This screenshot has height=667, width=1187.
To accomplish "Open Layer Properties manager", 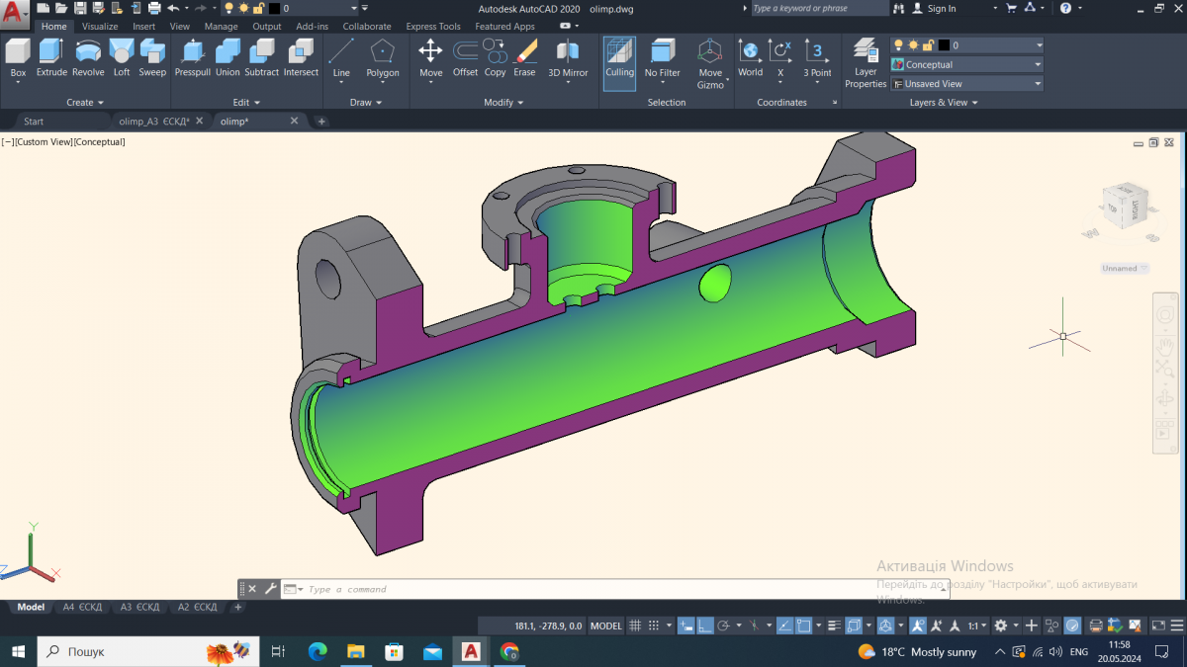I will (x=866, y=63).
